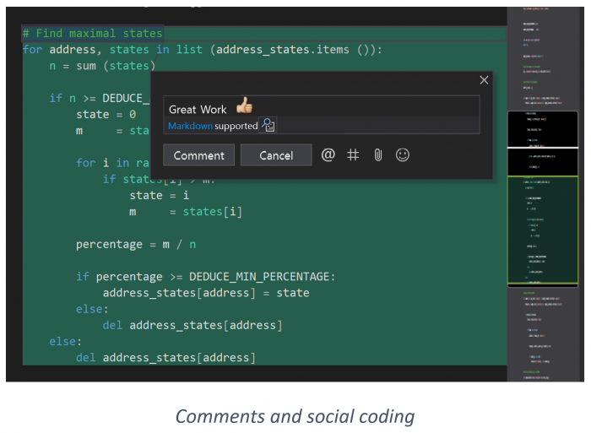Viewport: 591px width, 433px height.
Task: Open the smiley emoji picker
Action: 403,154
